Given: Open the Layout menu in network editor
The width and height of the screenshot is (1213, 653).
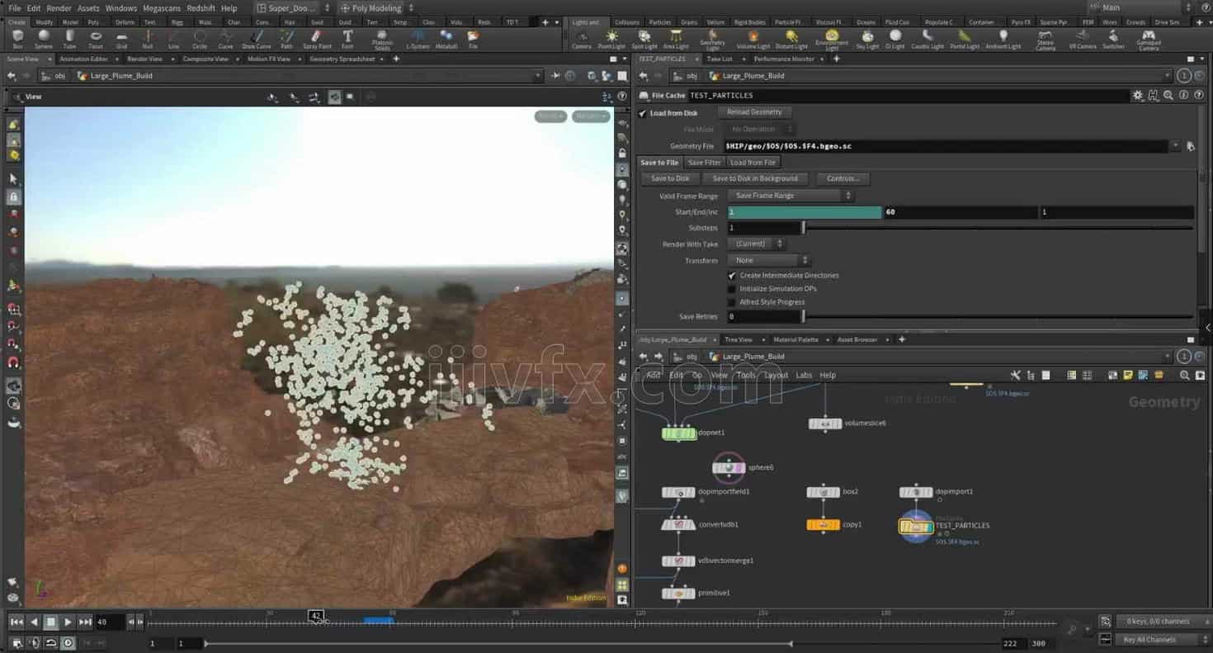Looking at the screenshot, I should click(x=776, y=375).
